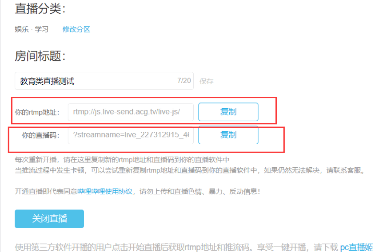Copy the rtmp address with 复制
383x252 pixels.
point(228,112)
